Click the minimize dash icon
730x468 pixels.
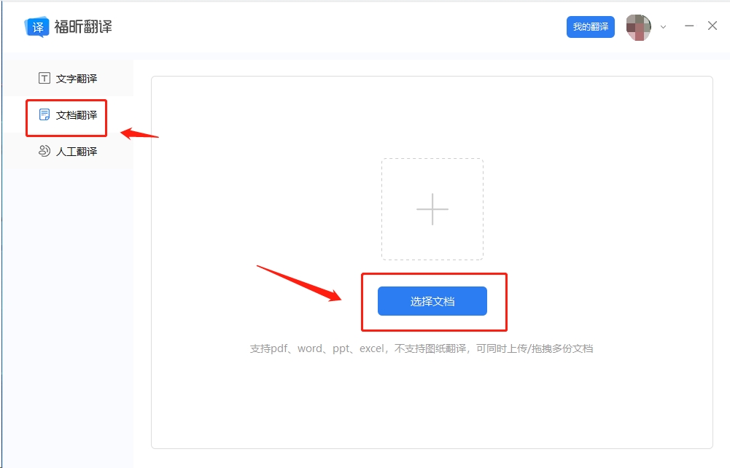point(688,26)
